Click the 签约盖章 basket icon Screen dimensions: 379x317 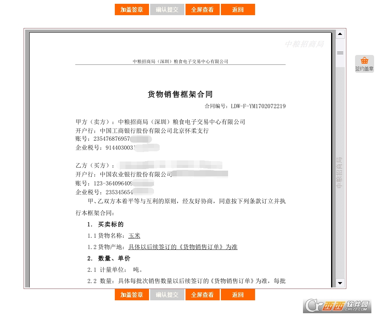[364, 64]
